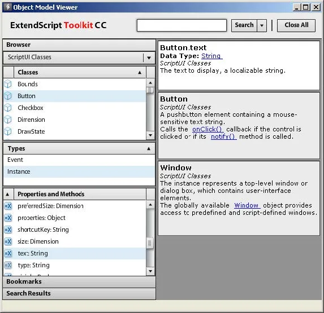Click property icon beside type: String
The width and height of the screenshot is (324, 313).
click(8, 265)
